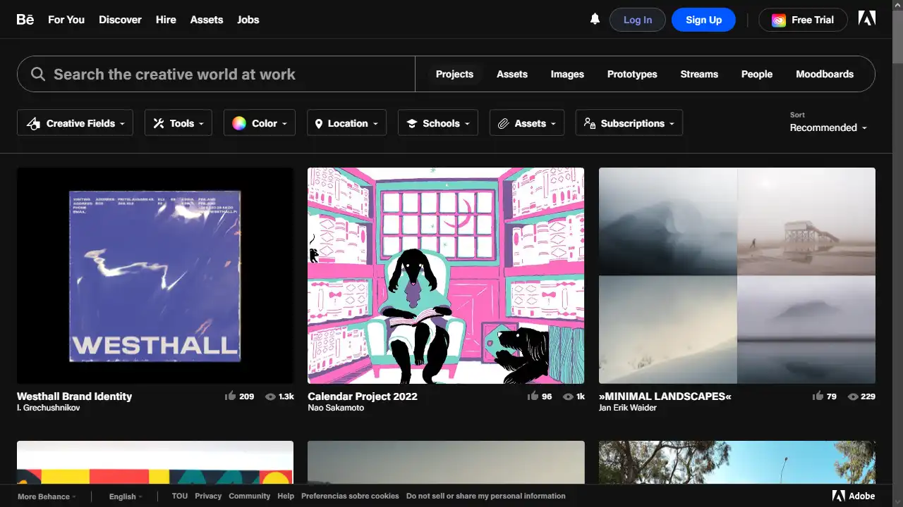Click the search magnifier icon

tap(37, 74)
